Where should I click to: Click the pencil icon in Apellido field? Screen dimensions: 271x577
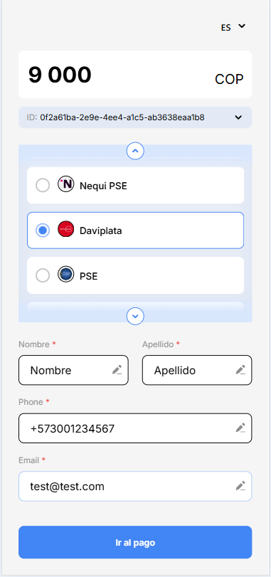(240, 370)
